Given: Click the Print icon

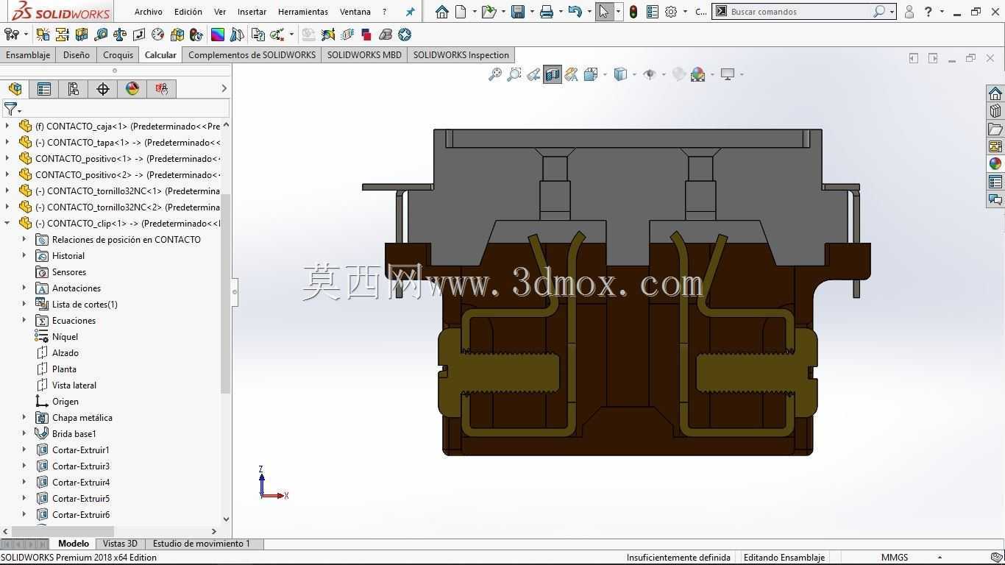Looking at the screenshot, I should (547, 12).
